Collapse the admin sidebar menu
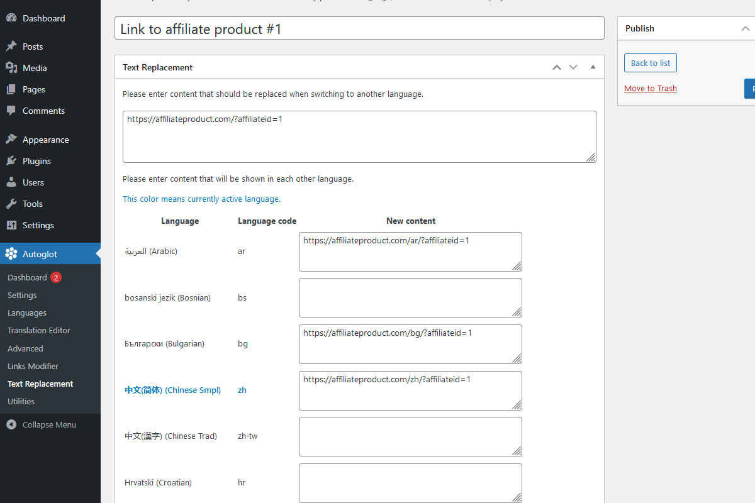 pyautogui.click(x=42, y=424)
